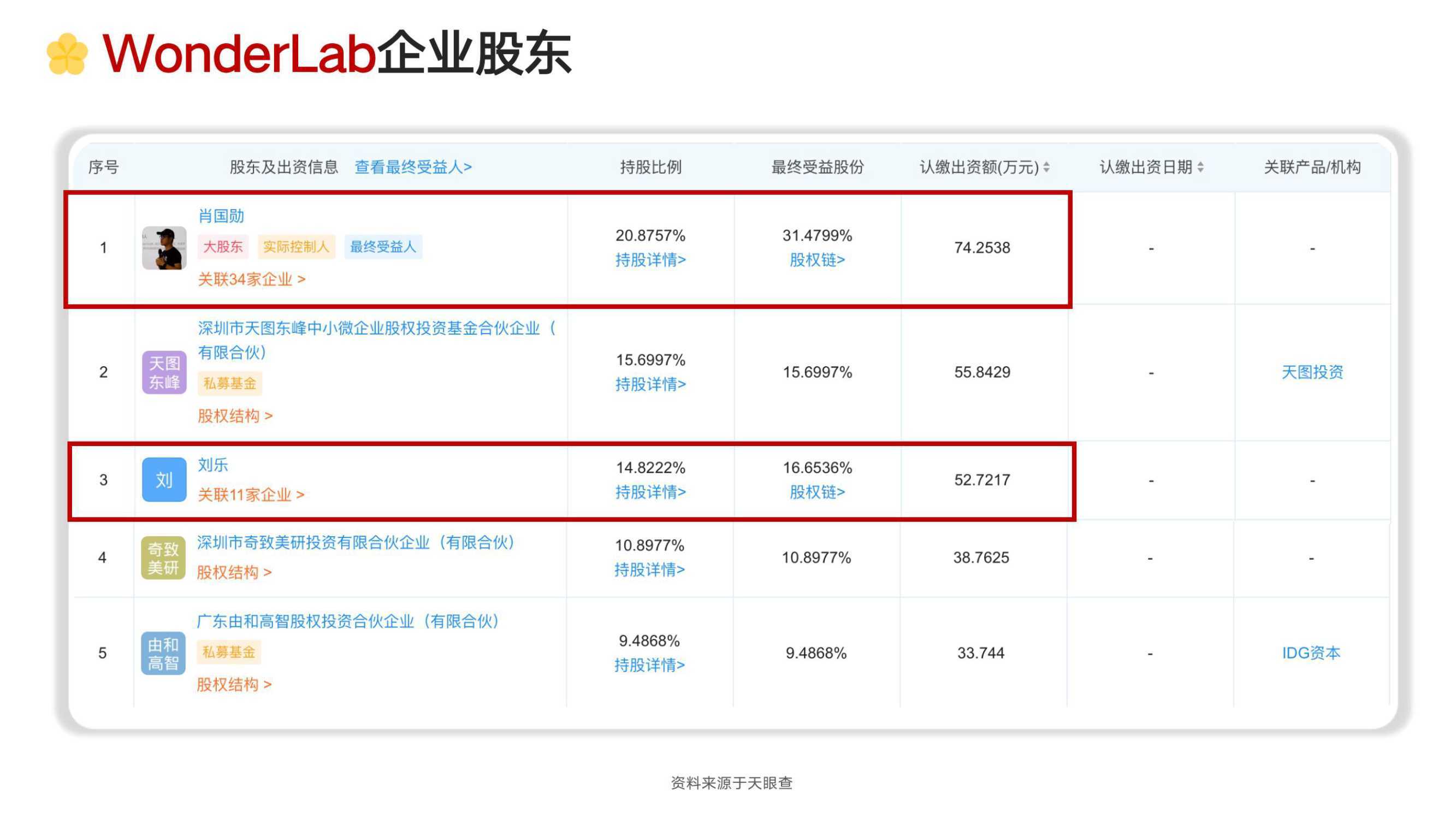1456x819 pixels.
Task: Click the 奇致美研 logo icon
Action: [x=163, y=558]
